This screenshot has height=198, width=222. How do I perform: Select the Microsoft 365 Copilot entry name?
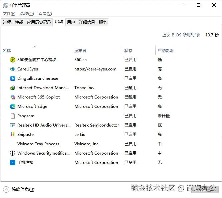39,97
